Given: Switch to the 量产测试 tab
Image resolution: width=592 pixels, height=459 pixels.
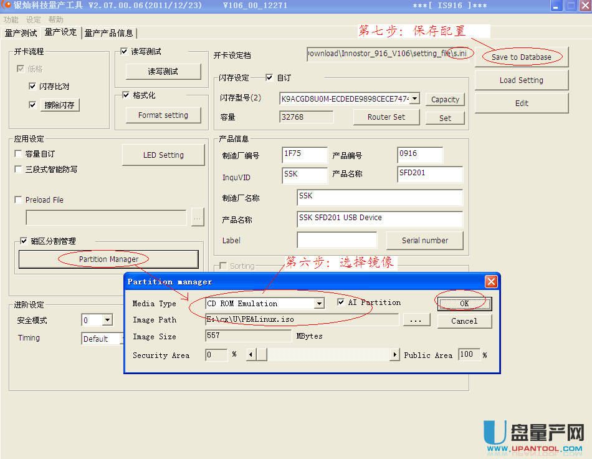Looking at the screenshot, I should [21, 32].
